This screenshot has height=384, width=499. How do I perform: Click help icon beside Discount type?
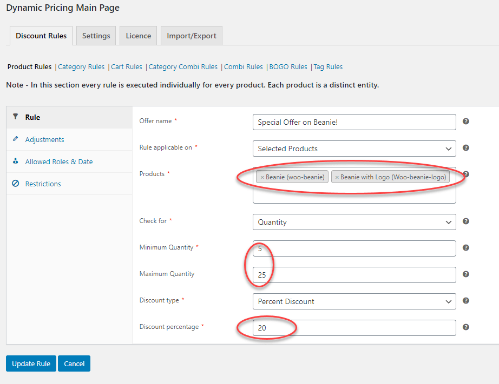[465, 301]
